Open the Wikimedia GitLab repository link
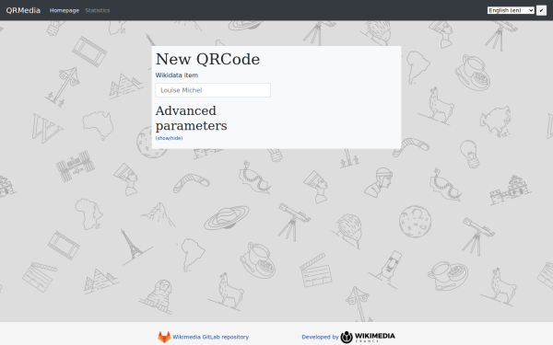Viewport: 553px width, 345px height. pos(210,337)
